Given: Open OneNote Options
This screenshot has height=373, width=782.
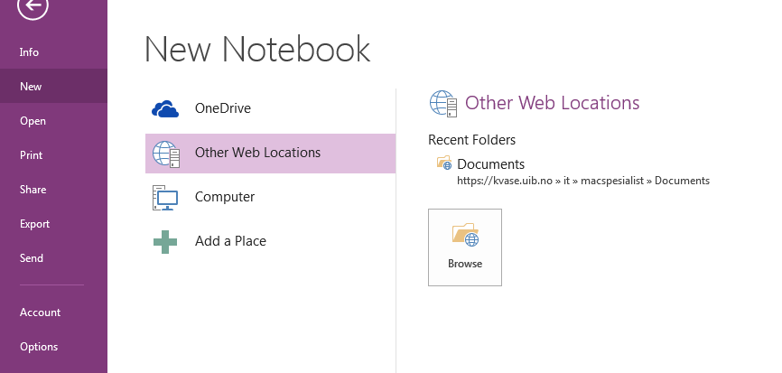Looking at the screenshot, I should (x=39, y=347).
